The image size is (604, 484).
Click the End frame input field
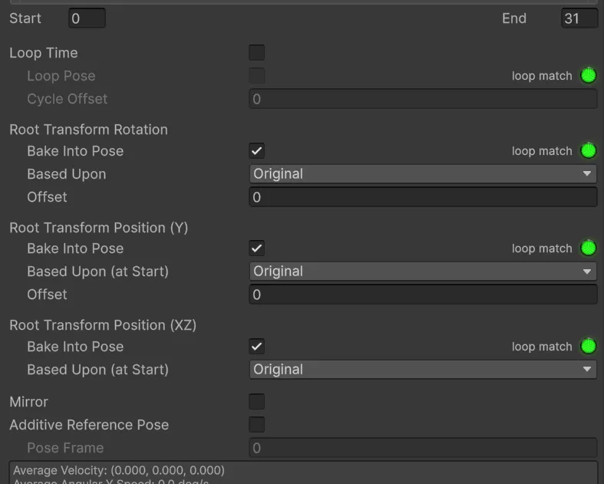(579, 18)
